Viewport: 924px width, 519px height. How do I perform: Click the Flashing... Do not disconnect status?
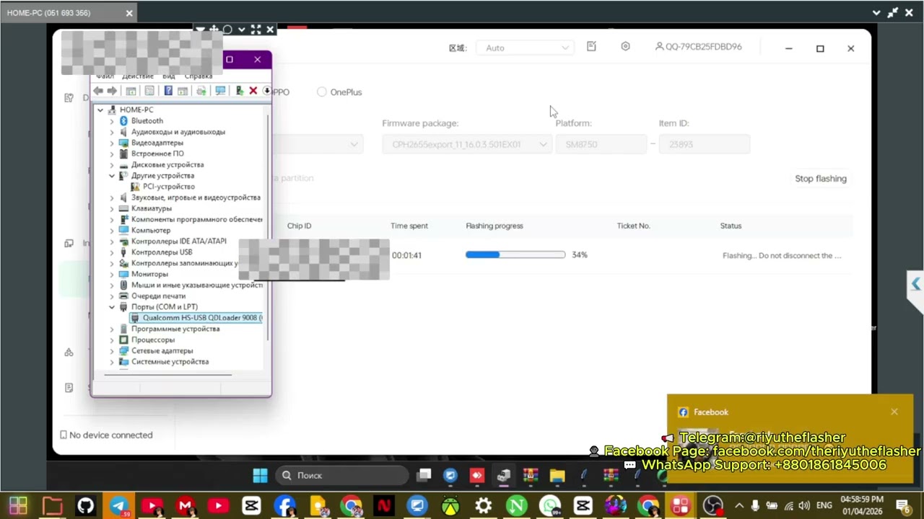pos(782,255)
